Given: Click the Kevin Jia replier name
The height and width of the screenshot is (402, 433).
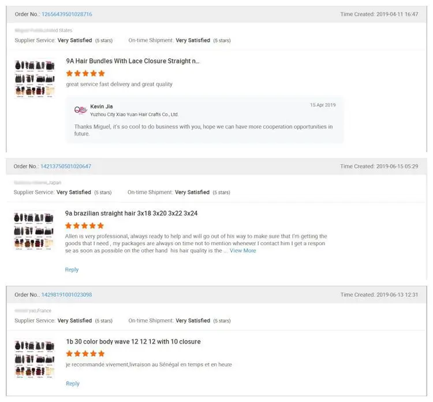Looking at the screenshot, I should tap(102, 106).
